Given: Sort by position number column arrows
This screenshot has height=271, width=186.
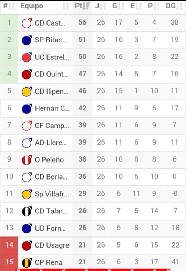Looking at the screenshot, I should (x=12, y=6).
